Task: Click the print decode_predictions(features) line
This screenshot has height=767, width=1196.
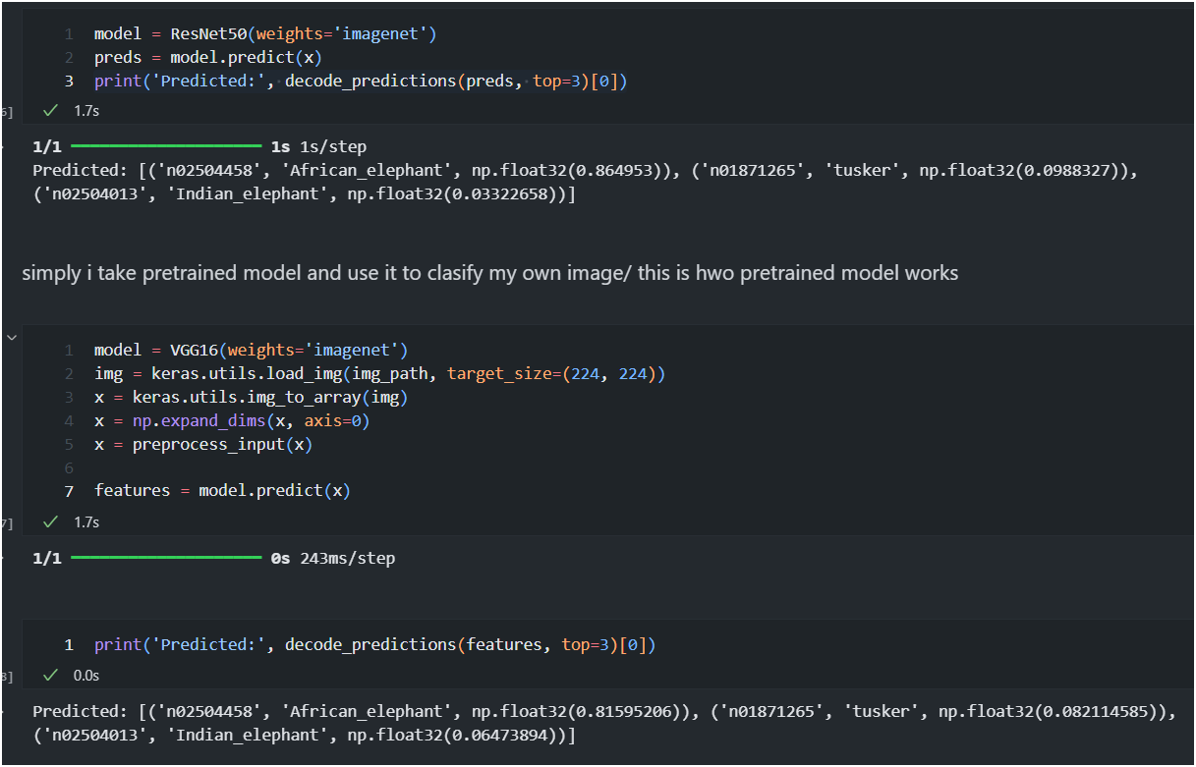Action: [x=374, y=644]
